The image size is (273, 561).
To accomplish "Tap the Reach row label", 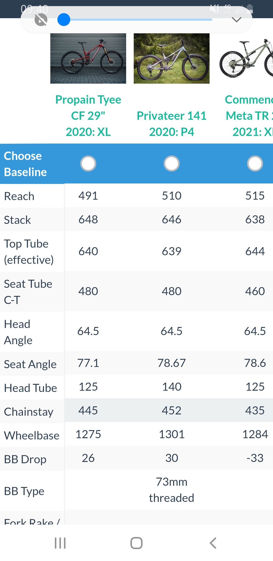I will tap(19, 196).
